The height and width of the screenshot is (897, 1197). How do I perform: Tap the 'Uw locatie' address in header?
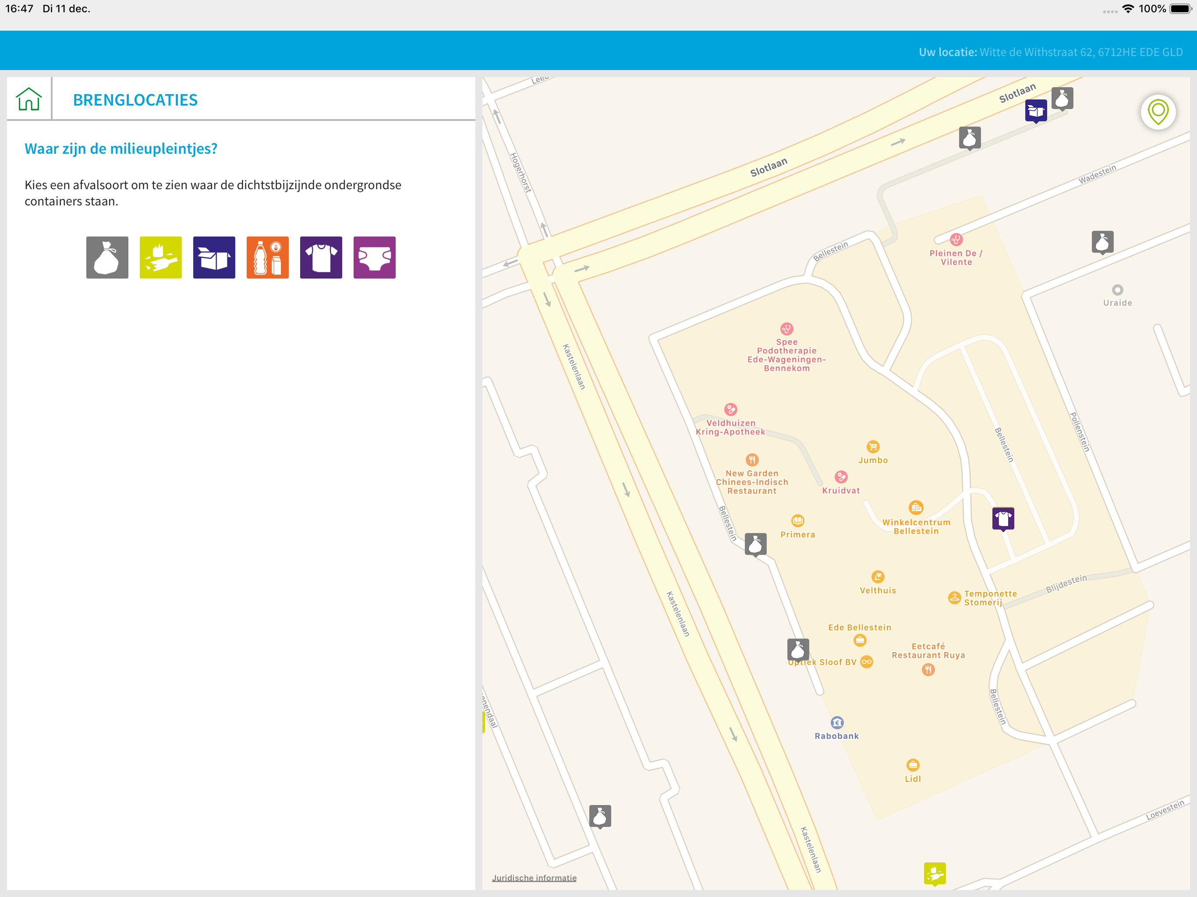click(x=1050, y=53)
